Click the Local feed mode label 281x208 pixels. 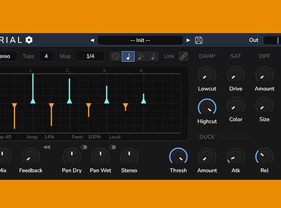tap(115, 137)
